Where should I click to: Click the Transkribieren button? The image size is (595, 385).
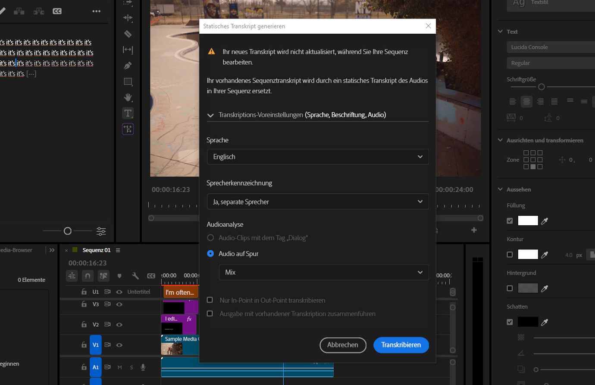click(x=401, y=345)
